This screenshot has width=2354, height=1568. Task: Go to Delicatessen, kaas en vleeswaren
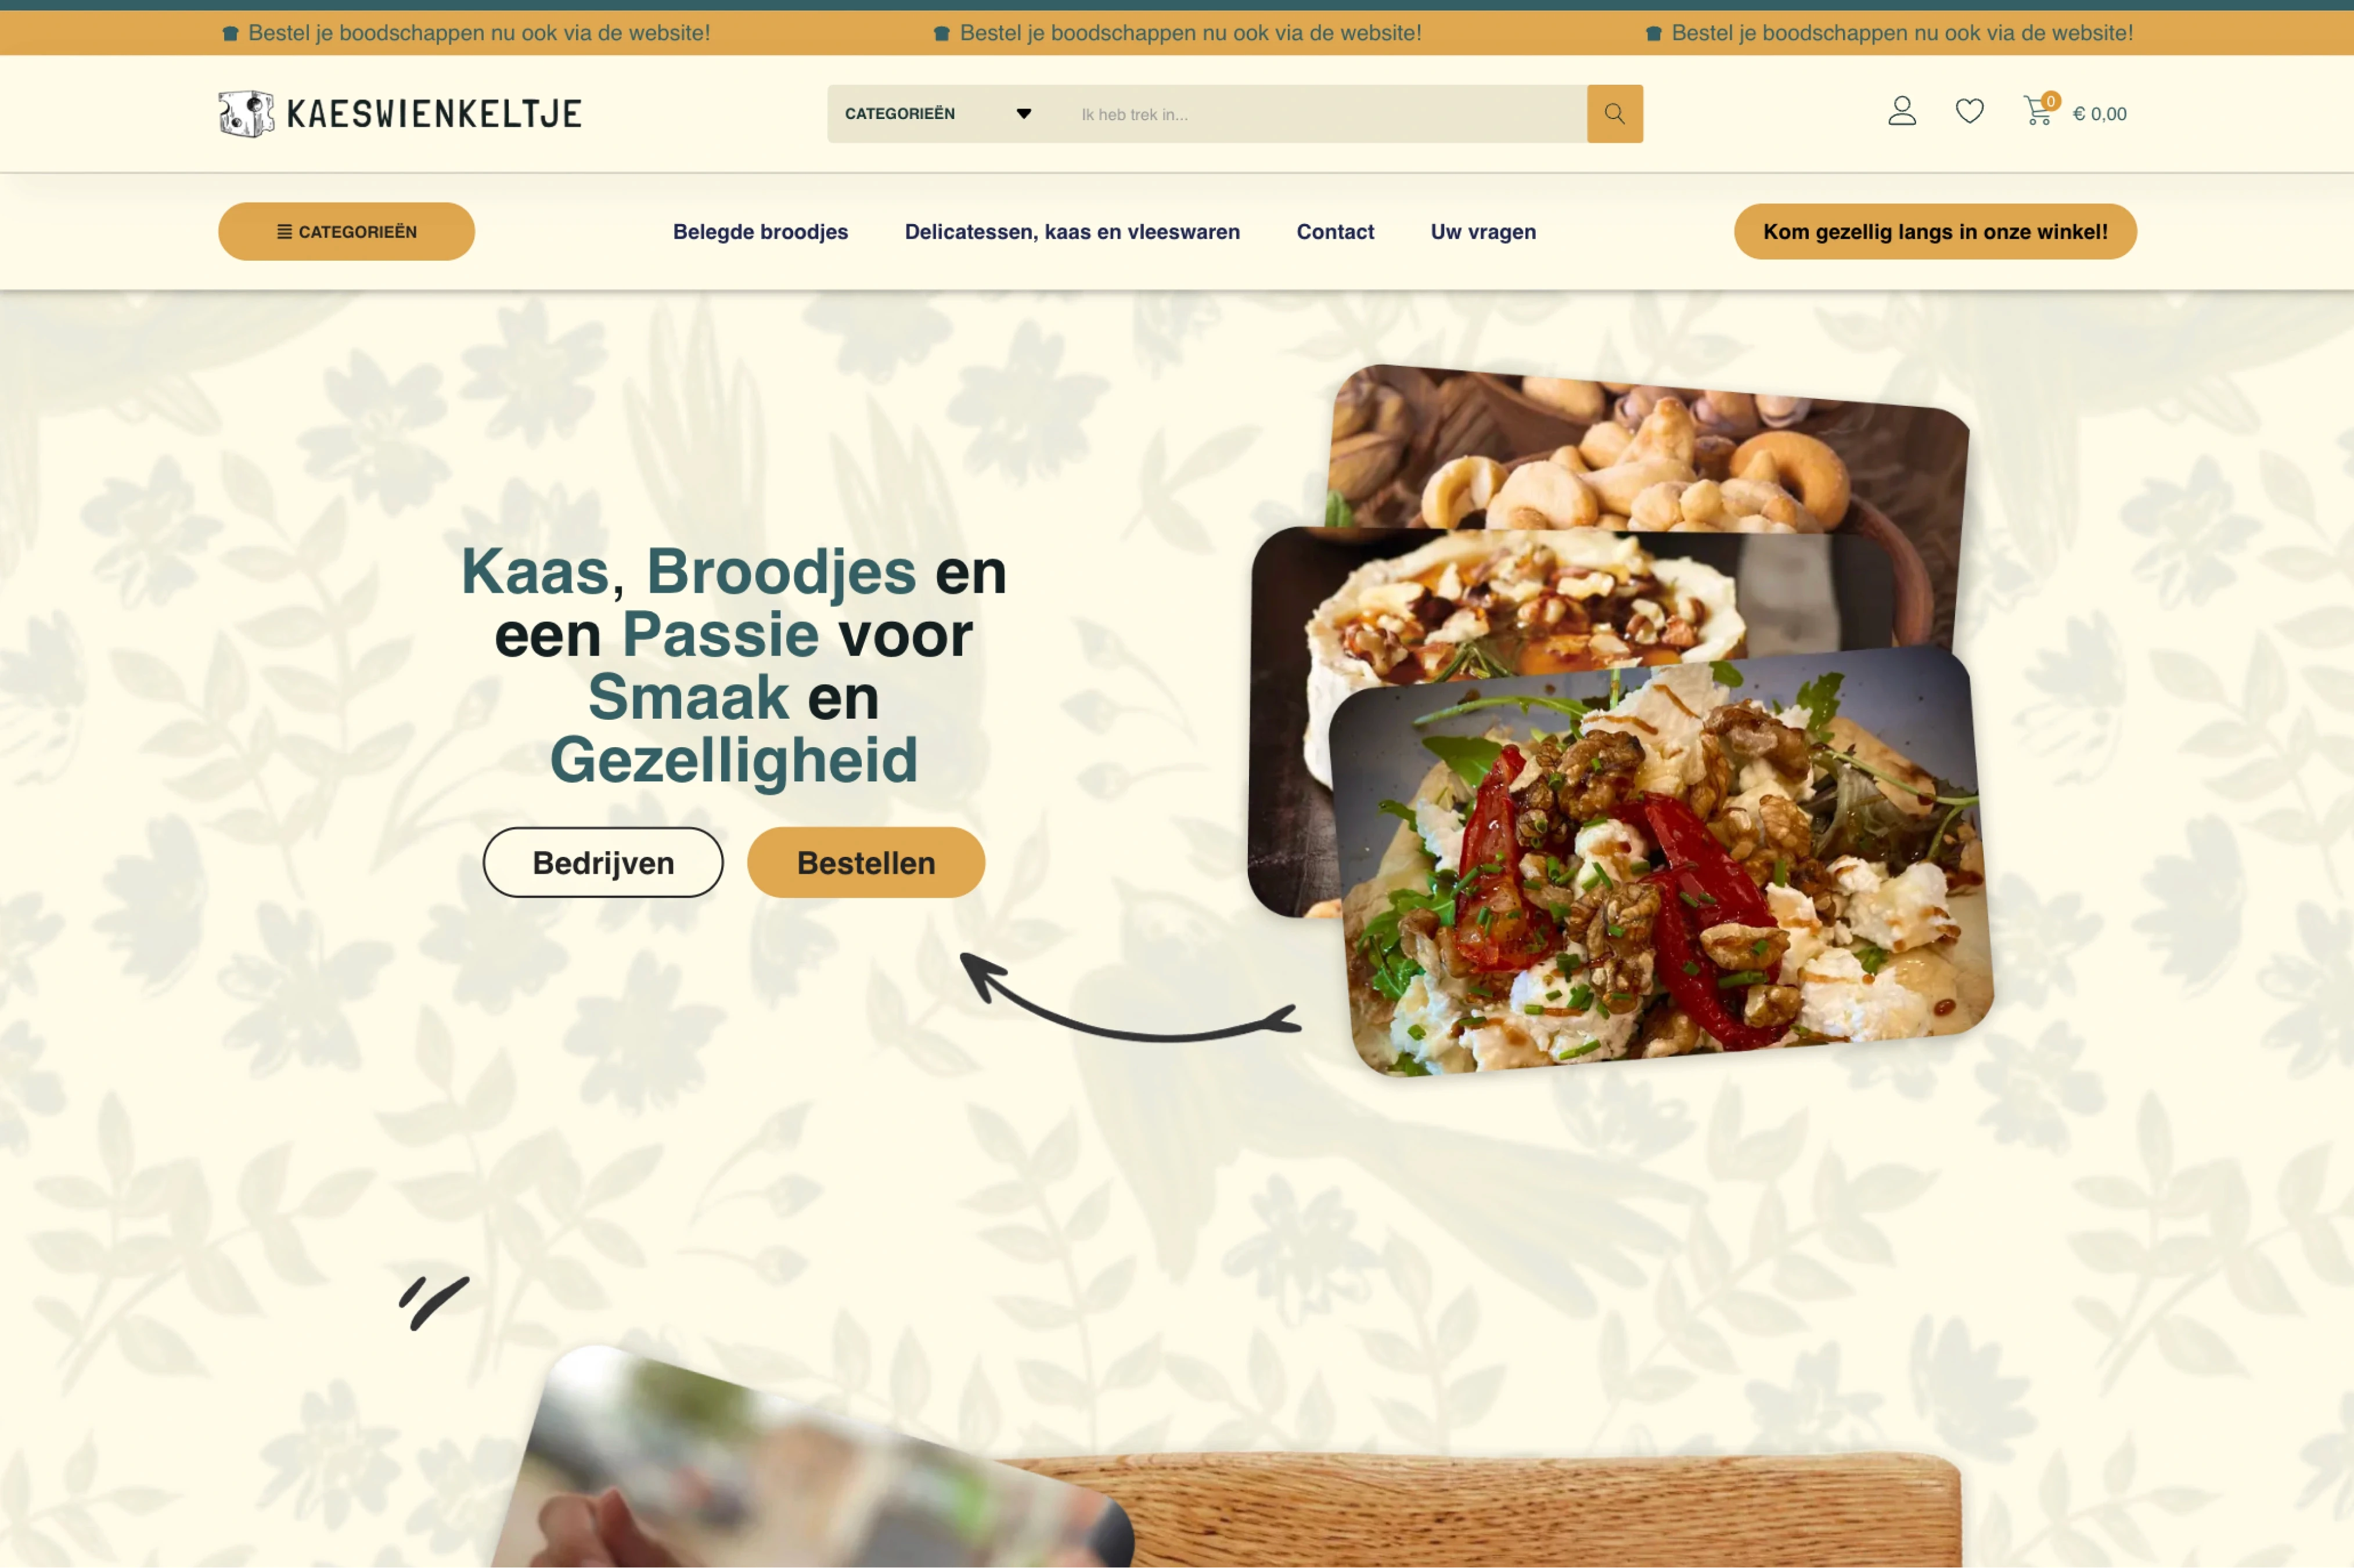1072,232
